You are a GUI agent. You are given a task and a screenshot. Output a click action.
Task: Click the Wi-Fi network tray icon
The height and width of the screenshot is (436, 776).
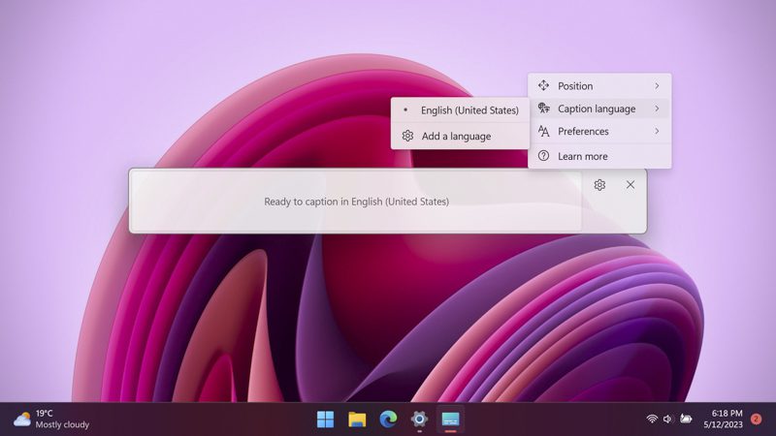[652, 420]
